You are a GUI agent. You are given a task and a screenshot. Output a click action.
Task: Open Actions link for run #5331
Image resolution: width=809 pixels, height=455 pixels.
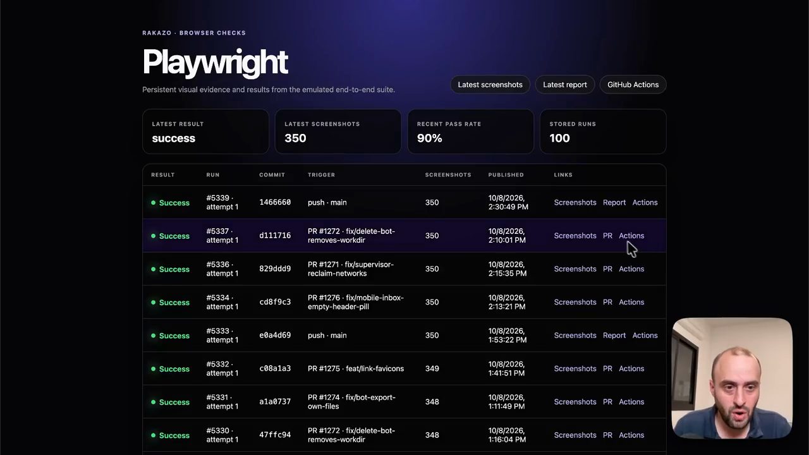click(x=631, y=402)
